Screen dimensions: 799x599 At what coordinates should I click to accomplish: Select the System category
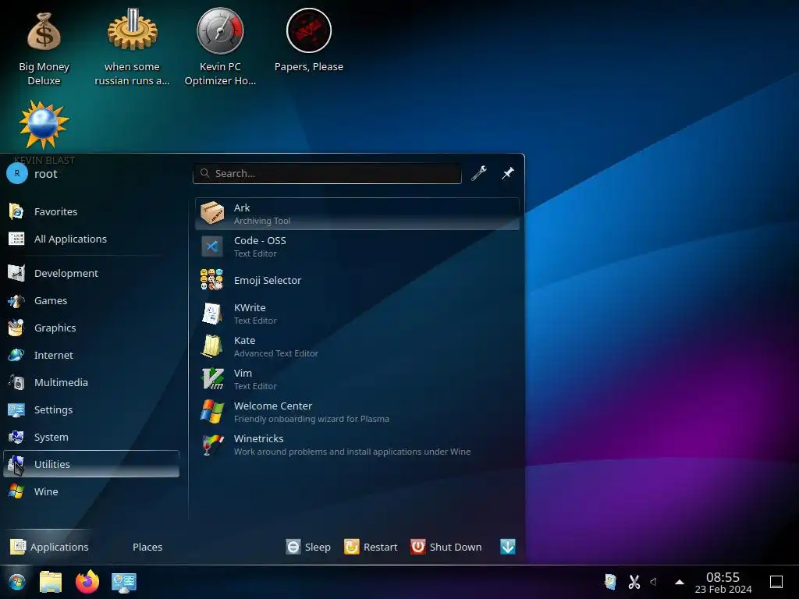coord(92,437)
